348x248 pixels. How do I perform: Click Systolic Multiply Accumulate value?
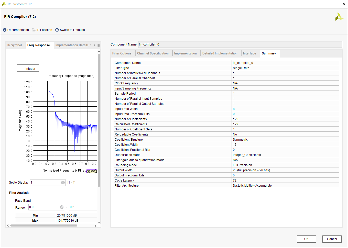click(x=252, y=186)
